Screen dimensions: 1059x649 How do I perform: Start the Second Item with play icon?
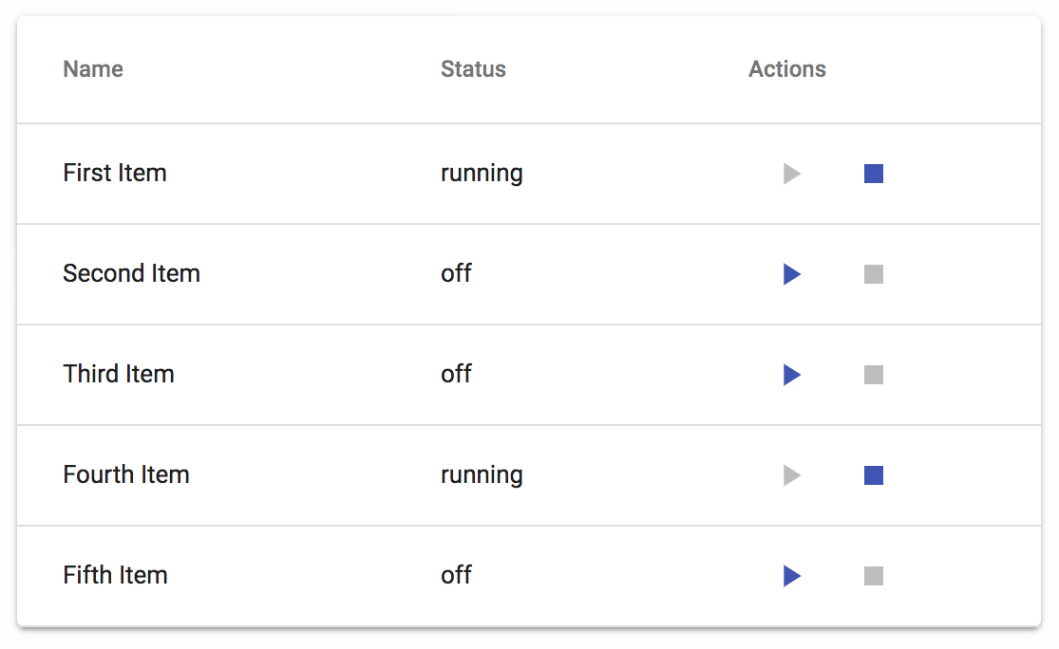[791, 274]
